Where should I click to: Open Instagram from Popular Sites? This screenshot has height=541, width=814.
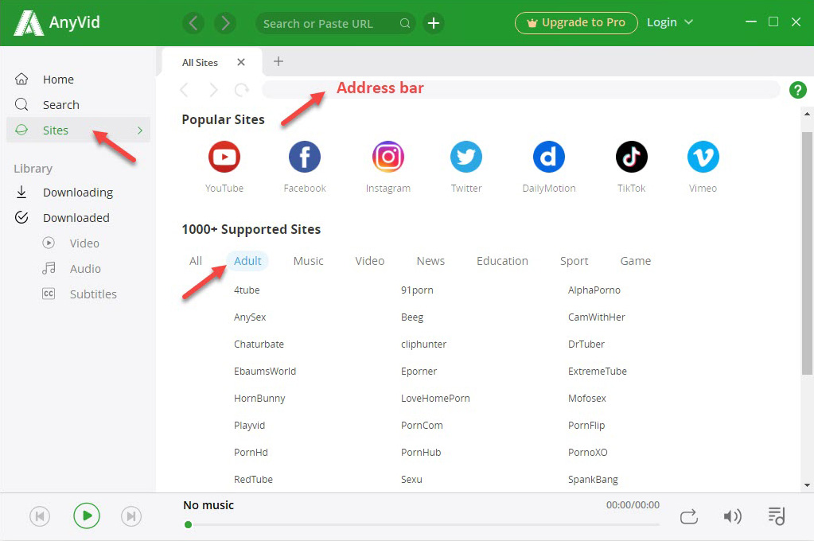point(388,157)
